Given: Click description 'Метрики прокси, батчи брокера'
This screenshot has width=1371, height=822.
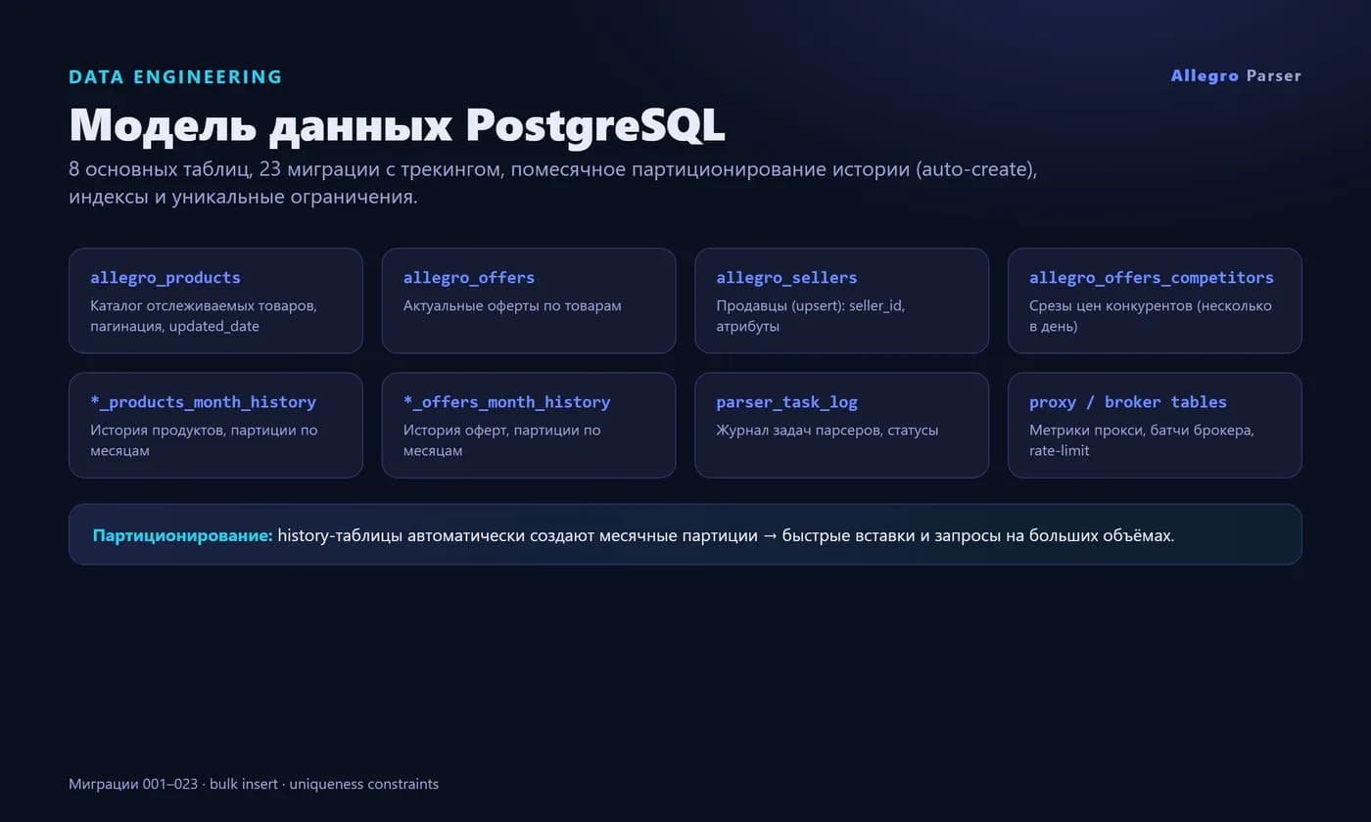Looking at the screenshot, I should (x=1140, y=431).
